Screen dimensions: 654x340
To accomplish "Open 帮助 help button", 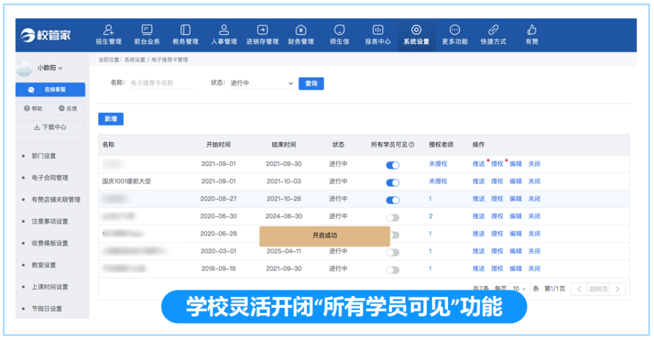I will (x=33, y=108).
